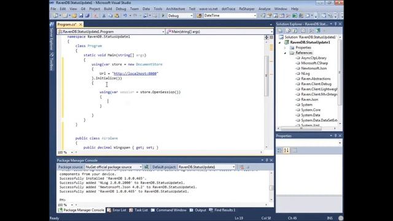
Task: Open the Debug configuration dropdown
Action: [x=192, y=16]
